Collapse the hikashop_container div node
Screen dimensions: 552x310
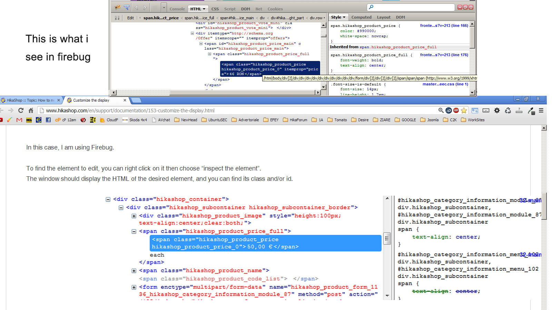[x=108, y=199]
